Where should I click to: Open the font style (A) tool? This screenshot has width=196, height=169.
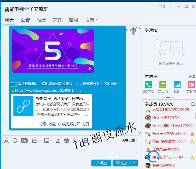pyautogui.click(x=6, y=140)
